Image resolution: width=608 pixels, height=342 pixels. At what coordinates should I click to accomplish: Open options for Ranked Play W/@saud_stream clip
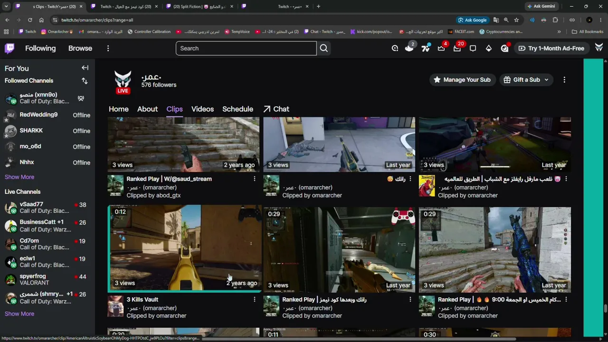click(x=255, y=179)
